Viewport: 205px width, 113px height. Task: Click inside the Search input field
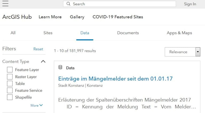(123, 4)
